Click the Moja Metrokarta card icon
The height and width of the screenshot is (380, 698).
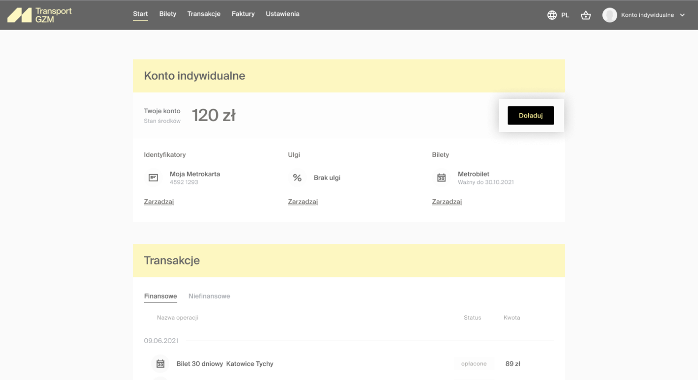pyautogui.click(x=153, y=178)
